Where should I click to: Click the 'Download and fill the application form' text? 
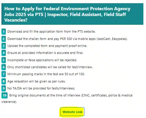[x=51, y=31]
